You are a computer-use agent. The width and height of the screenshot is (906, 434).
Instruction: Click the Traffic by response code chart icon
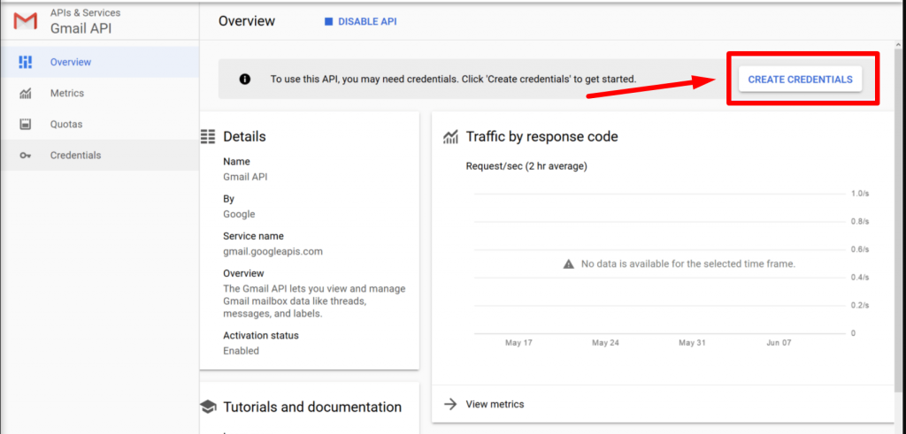pos(450,136)
